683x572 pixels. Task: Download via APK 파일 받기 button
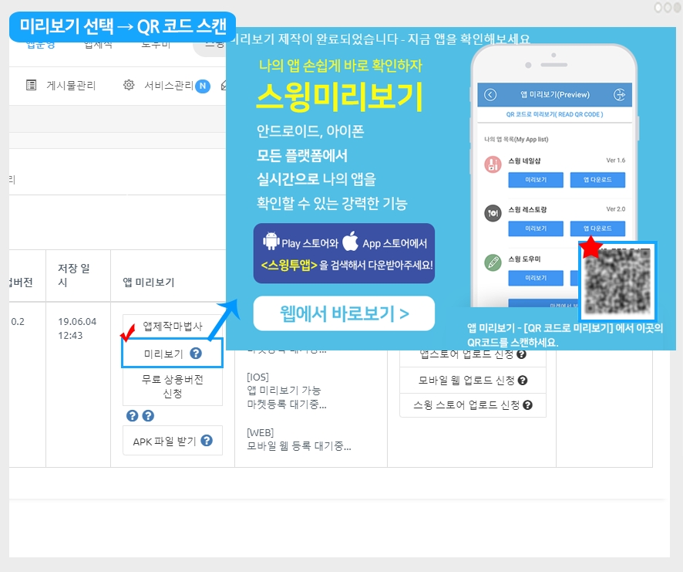click(173, 441)
